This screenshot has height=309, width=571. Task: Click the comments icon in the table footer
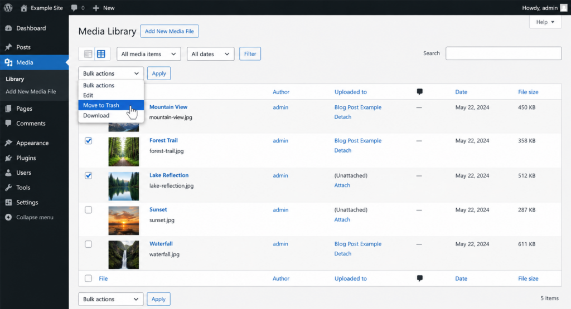tap(419, 278)
